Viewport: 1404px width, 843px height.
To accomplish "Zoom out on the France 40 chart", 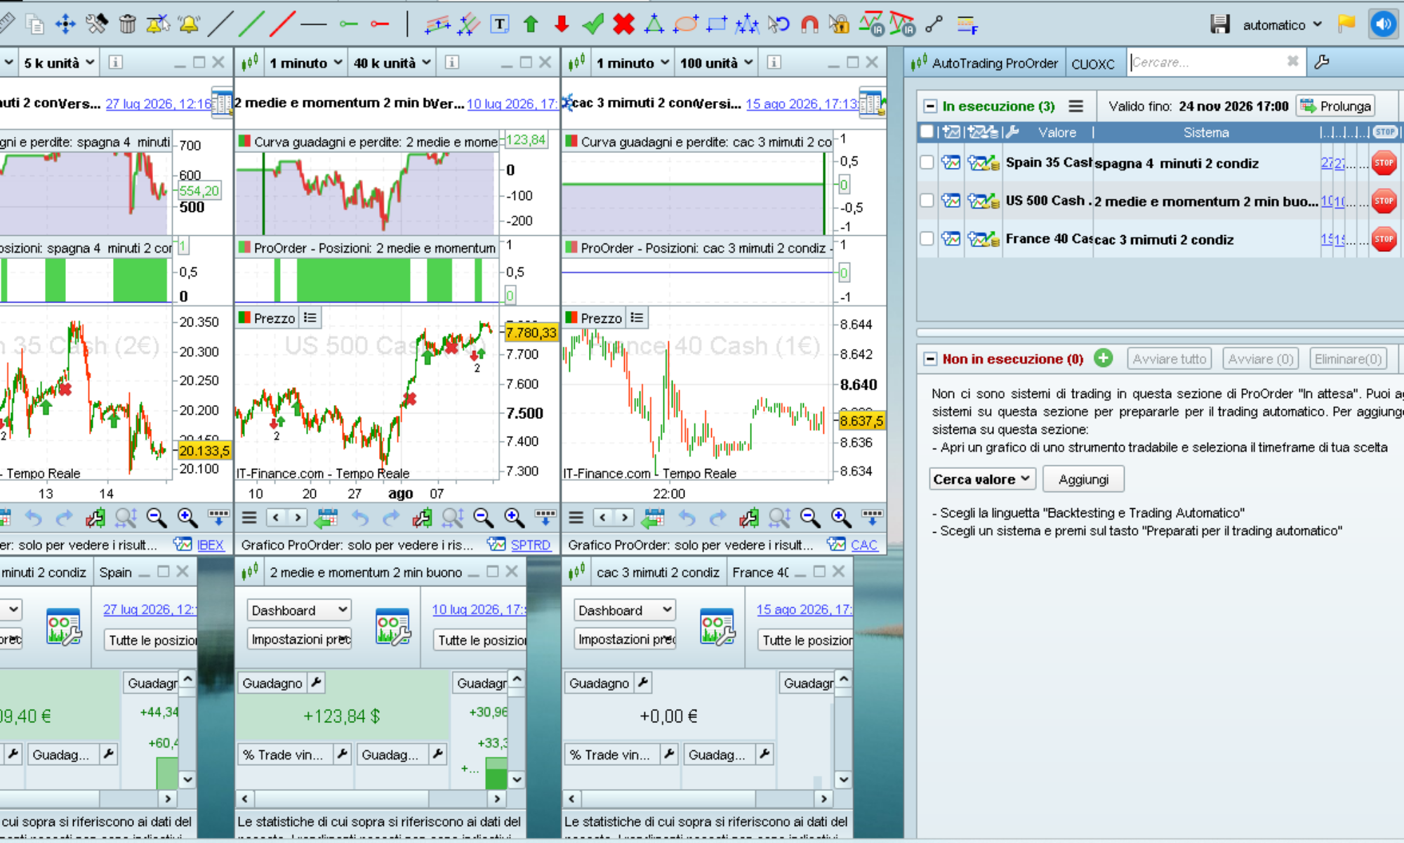I will pyautogui.click(x=810, y=518).
